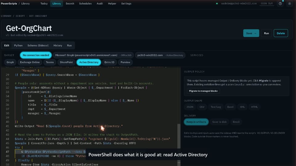Open the Schema (Sidecar) tab
Viewport: 296px width, 166px height.
coord(38,45)
